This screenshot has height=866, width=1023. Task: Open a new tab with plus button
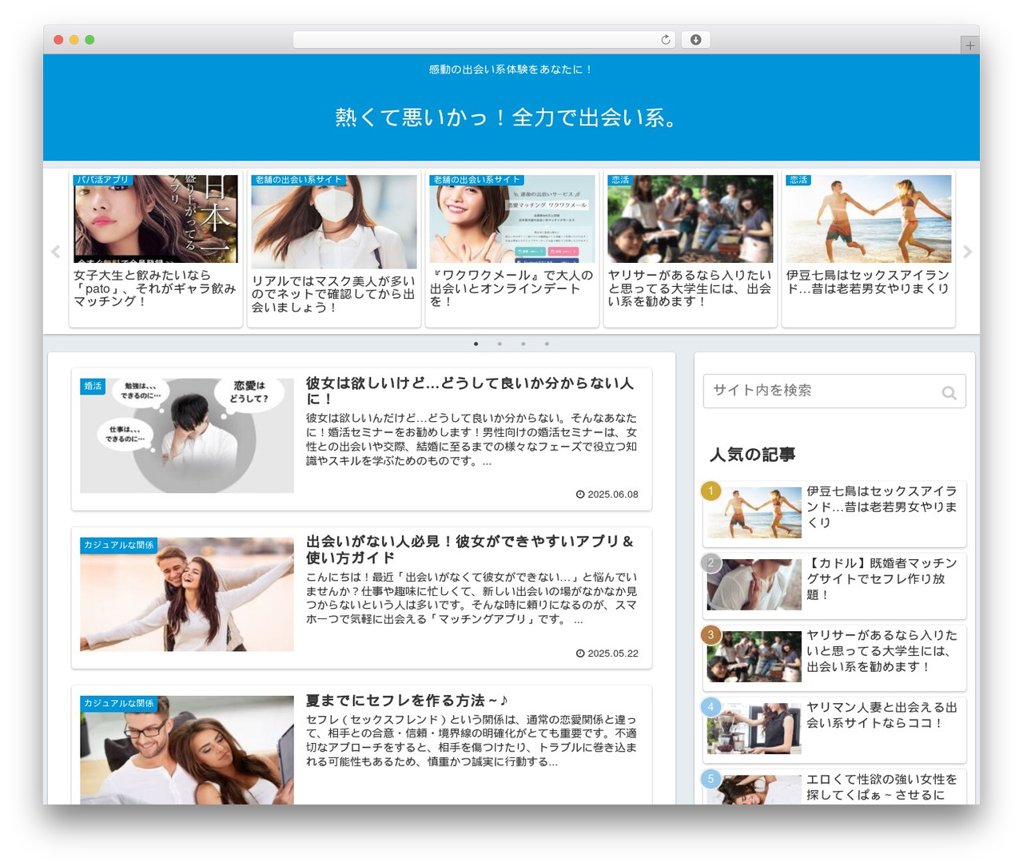click(969, 46)
